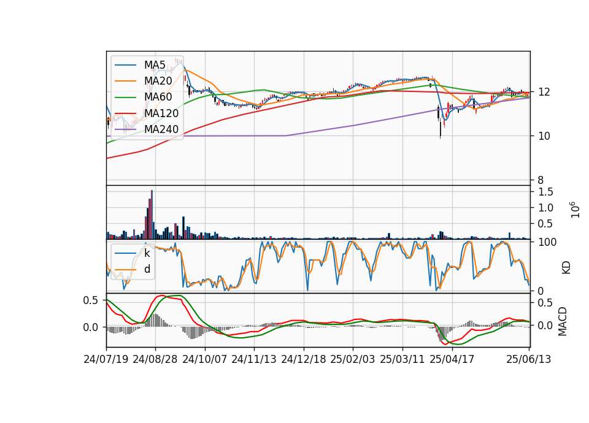
Task: Click the red MA120 legend line sample
Action: pos(125,113)
